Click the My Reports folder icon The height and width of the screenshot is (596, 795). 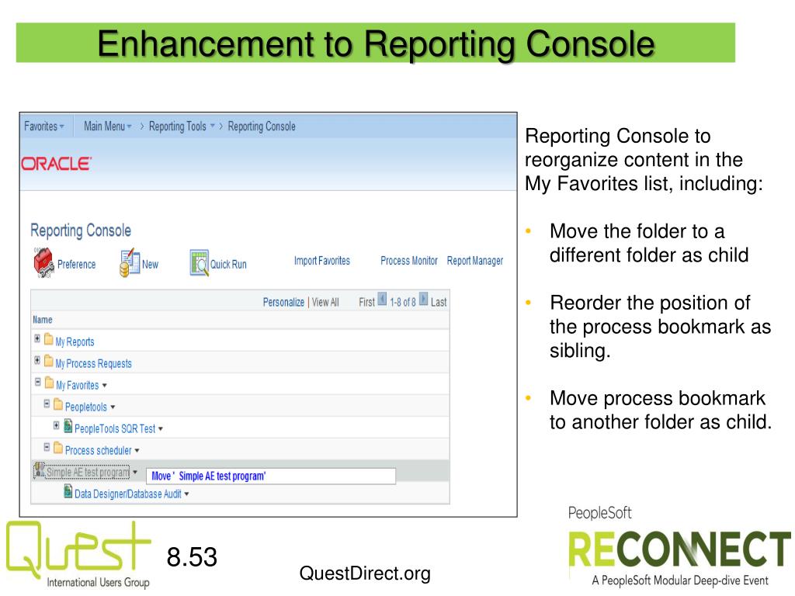click(x=49, y=339)
